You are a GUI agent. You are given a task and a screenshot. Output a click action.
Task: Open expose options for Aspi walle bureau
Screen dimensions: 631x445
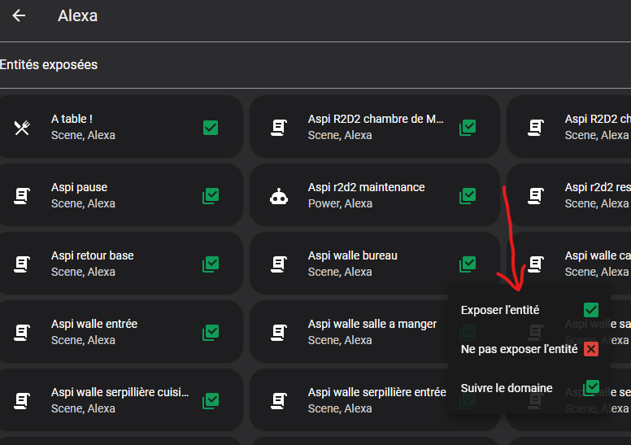(468, 264)
